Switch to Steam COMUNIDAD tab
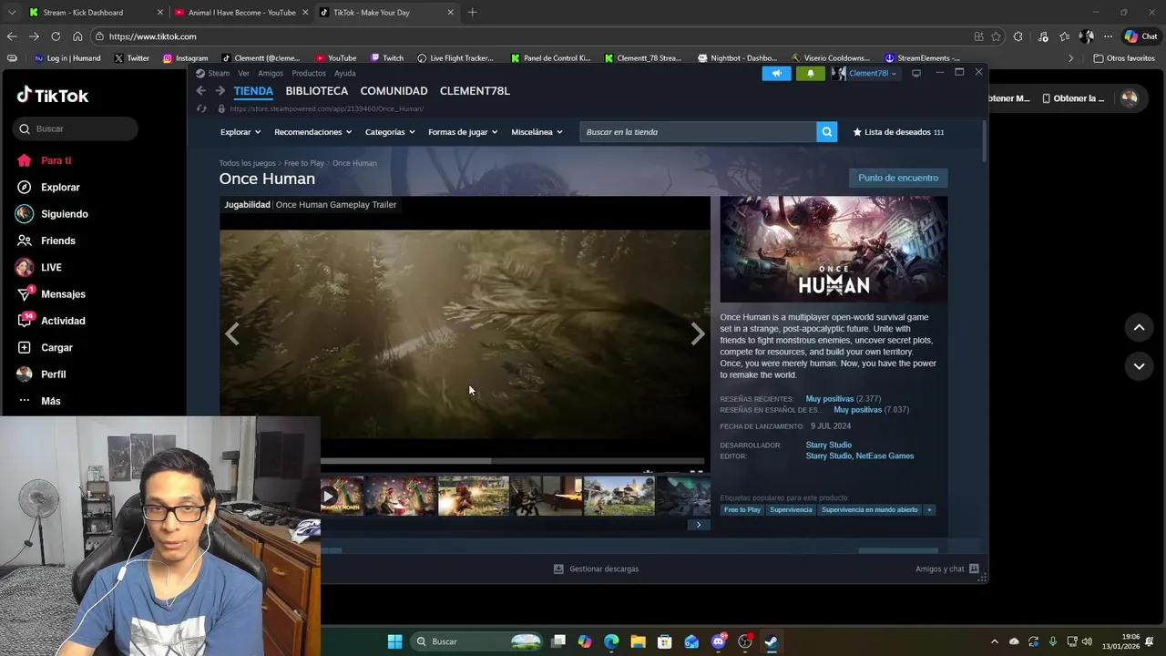1166x656 pixels. coord(394,91)
